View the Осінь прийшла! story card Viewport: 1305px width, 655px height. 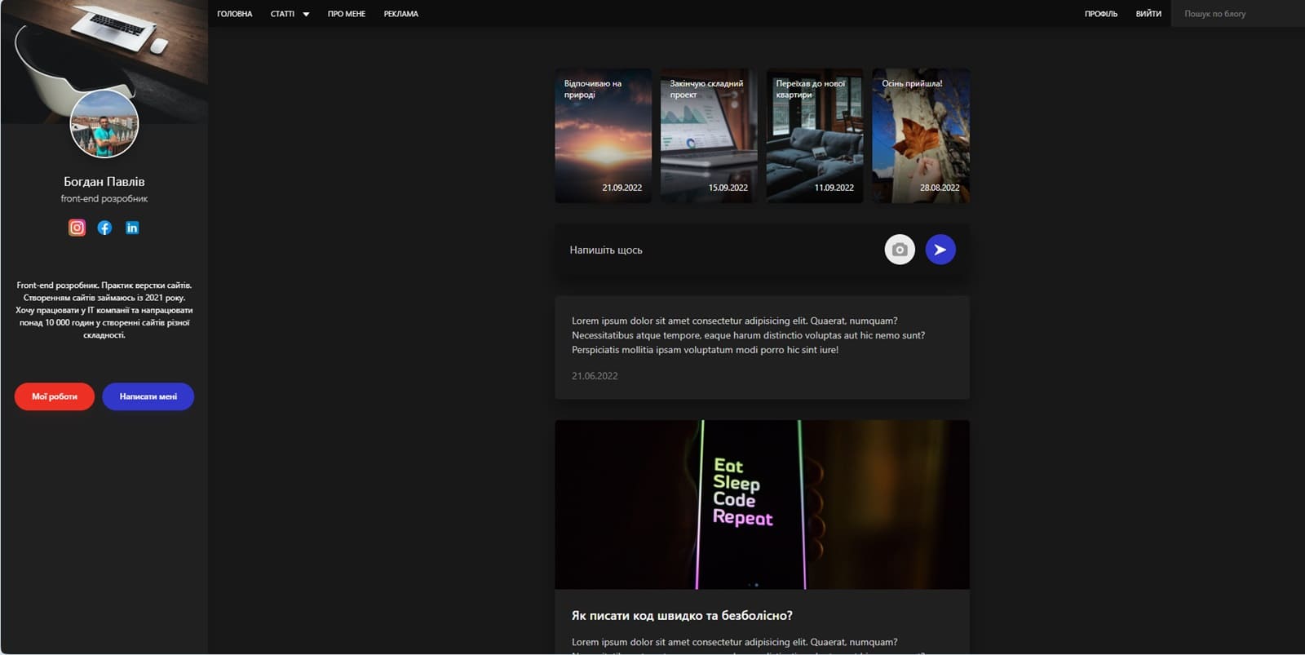coord(920,135)
